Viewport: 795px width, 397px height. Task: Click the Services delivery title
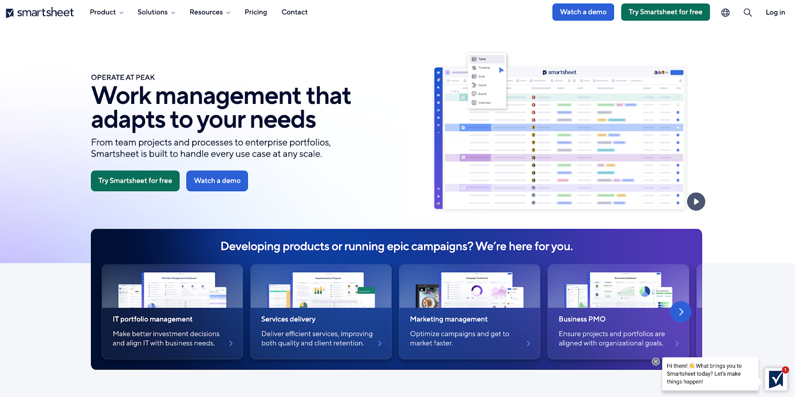click(x=288, y=319)
